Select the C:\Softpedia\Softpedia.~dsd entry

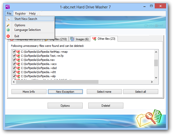[39, 68]
